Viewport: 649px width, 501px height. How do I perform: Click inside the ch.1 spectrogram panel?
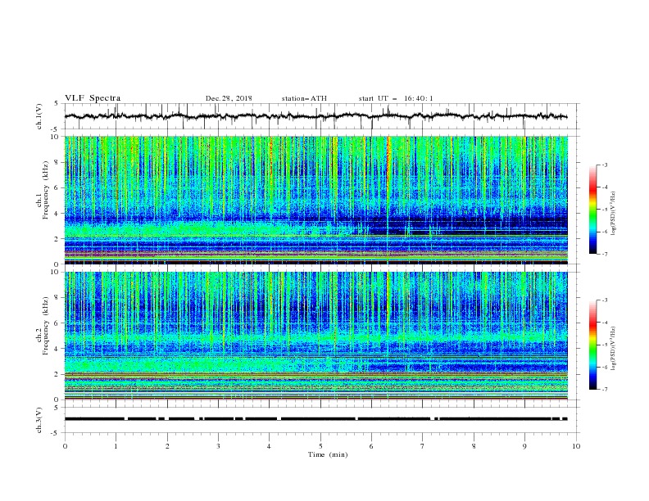pos(315,200)
